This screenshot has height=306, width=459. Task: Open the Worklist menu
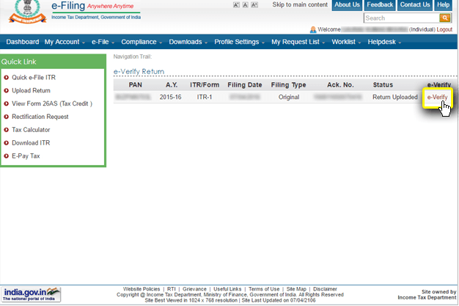pyautogui.click(x=345, y=42)
